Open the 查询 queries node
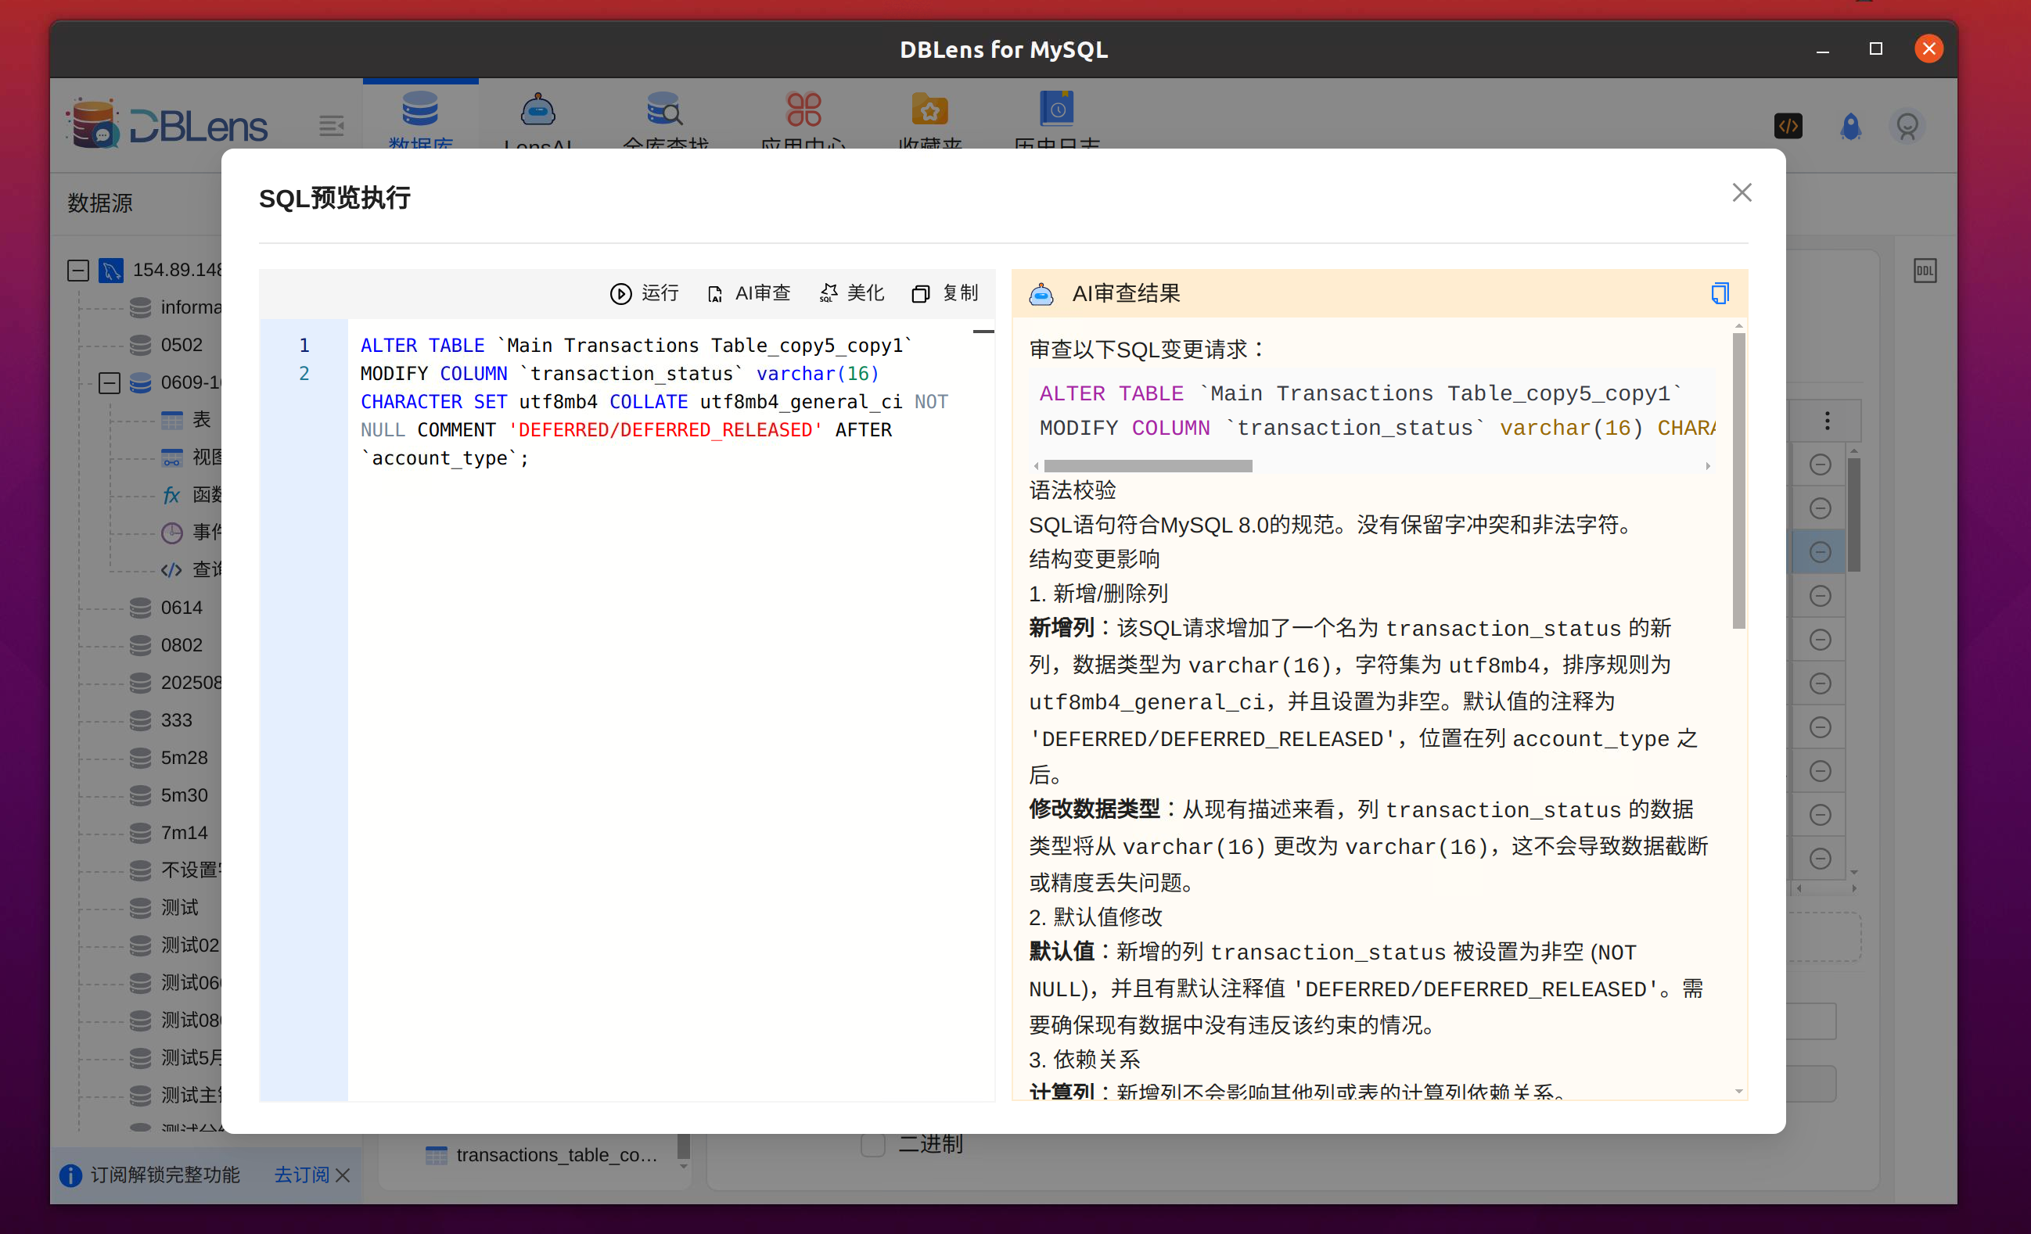 [x=191, y=570]
